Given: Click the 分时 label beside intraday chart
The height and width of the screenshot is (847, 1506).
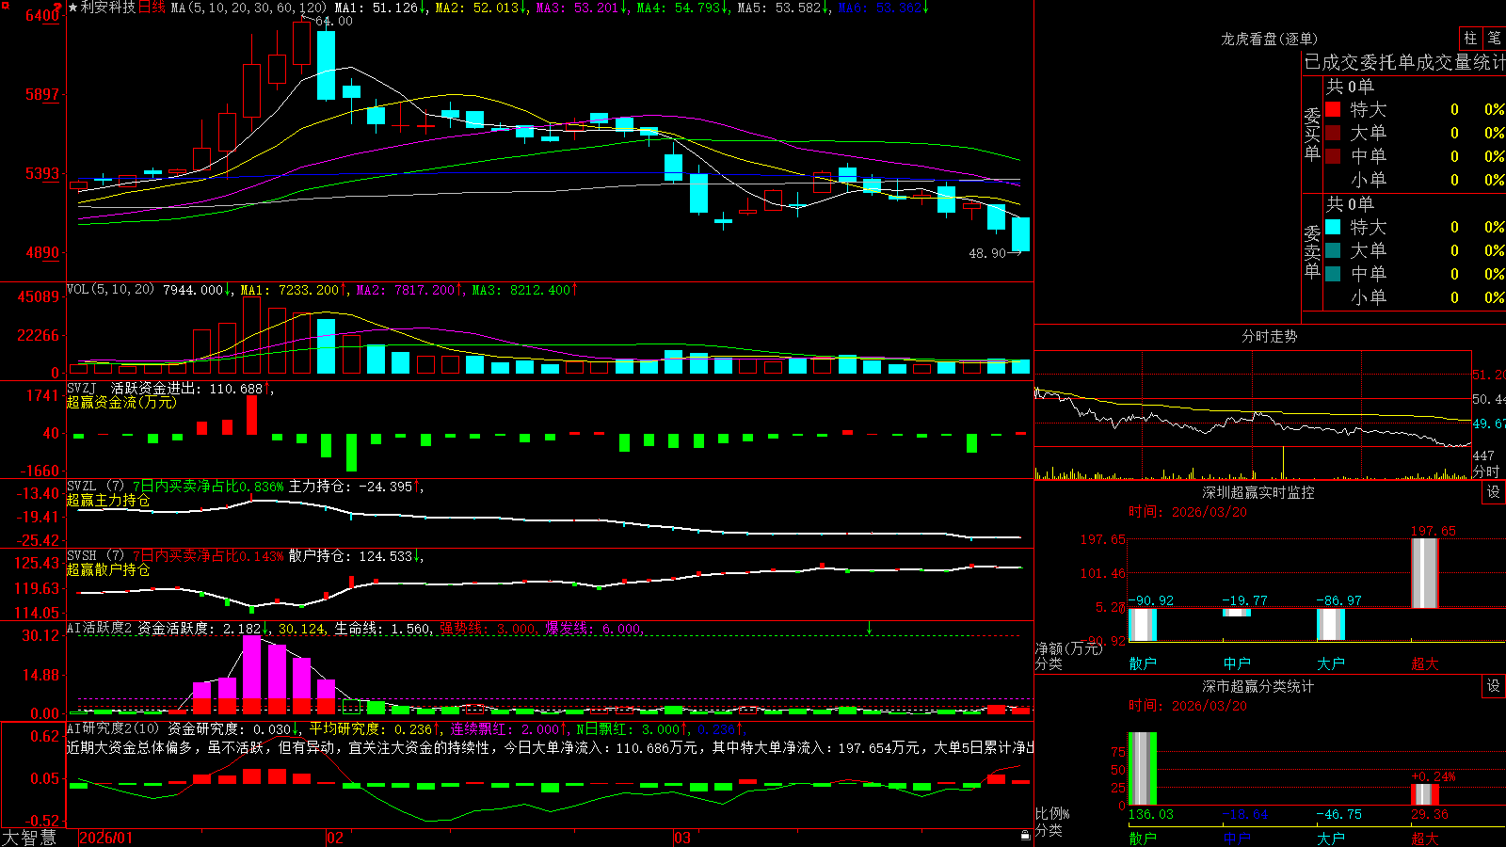Looking at the screenshot, I should [1486, 471].
